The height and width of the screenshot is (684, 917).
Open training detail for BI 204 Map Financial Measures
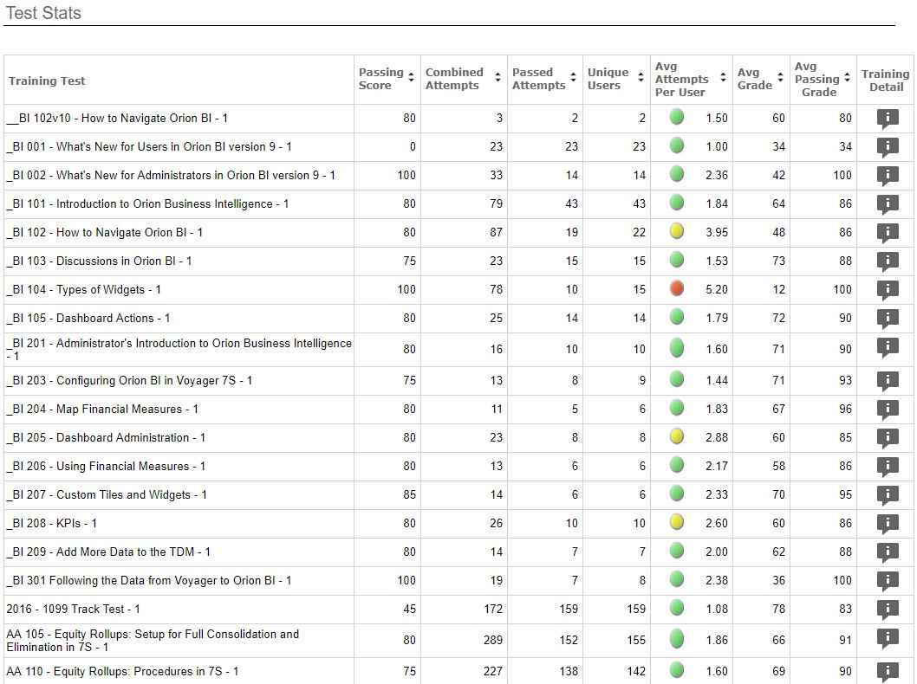(888, 410)
